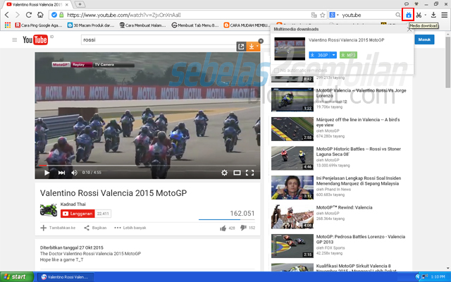451x282 pixels.
Task: Select the Valentino Rossi Valencia 2015 browser tab
Action: tap(37, 5)
